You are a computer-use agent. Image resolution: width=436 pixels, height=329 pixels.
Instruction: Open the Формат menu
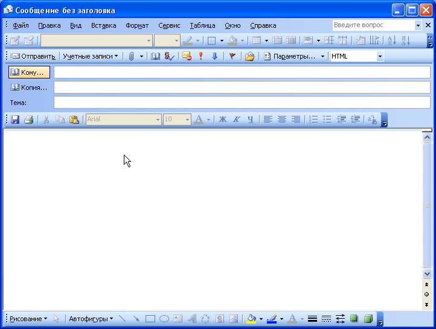137,25
